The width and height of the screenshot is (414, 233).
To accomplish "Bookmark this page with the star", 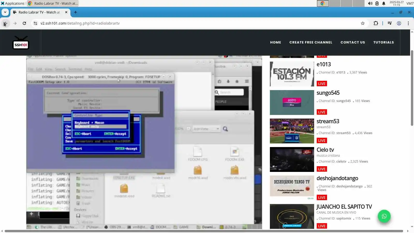I will point(363,23).
